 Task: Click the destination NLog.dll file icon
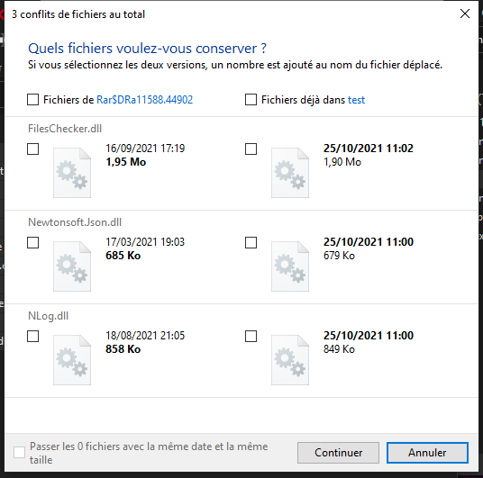coord(290,360)
